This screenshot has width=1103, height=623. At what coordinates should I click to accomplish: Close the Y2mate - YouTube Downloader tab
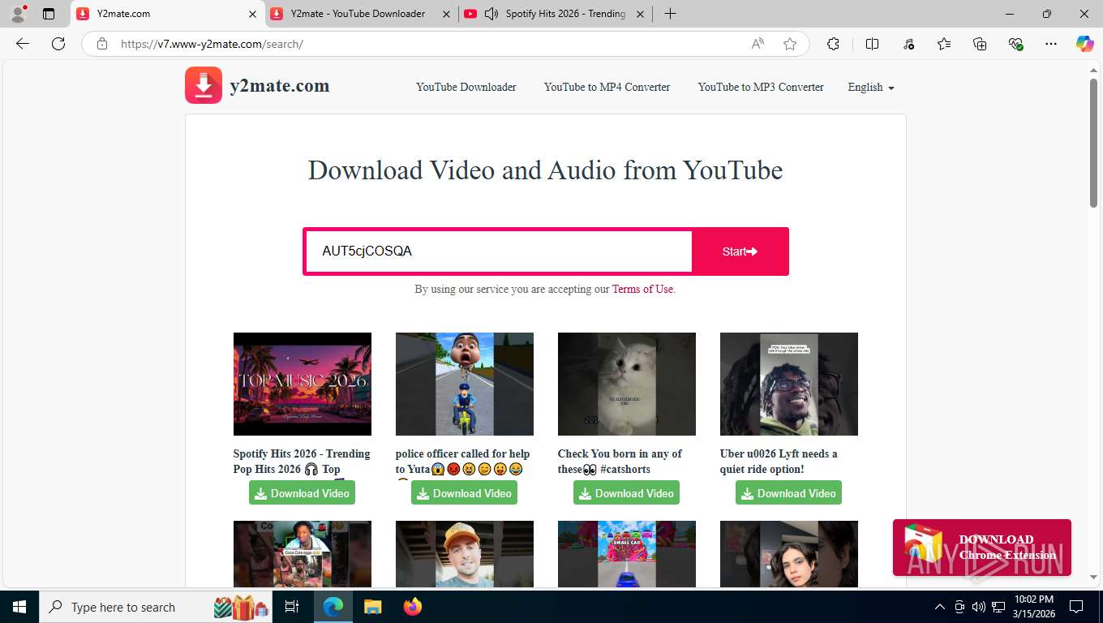click(x=446, y=14)
